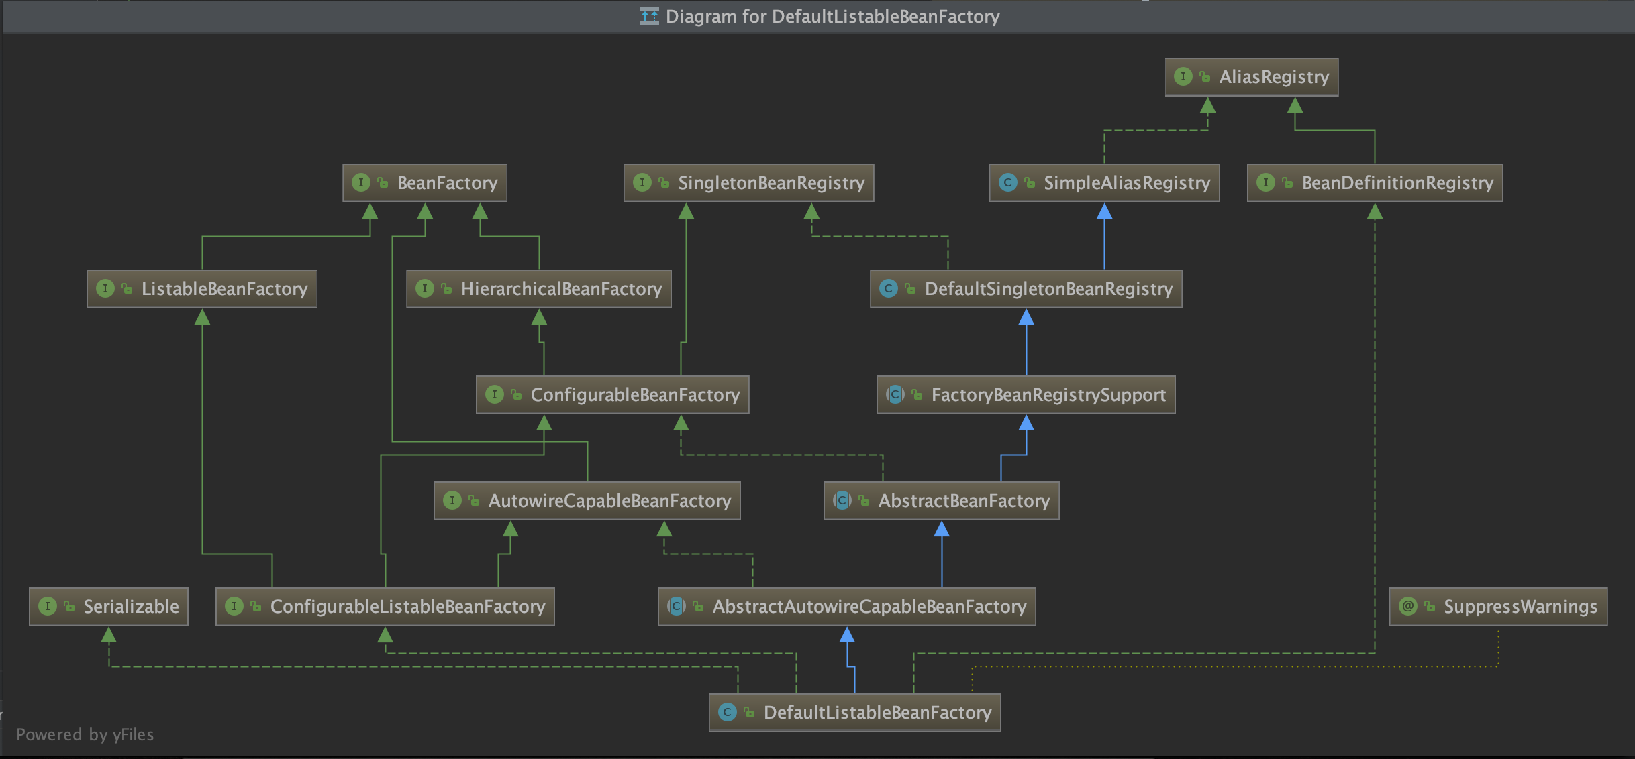The width and height of the screenshot is (1635, 759).
Task: Click AbstractBeanFactory node text
Action: click(x=964, y=501)
